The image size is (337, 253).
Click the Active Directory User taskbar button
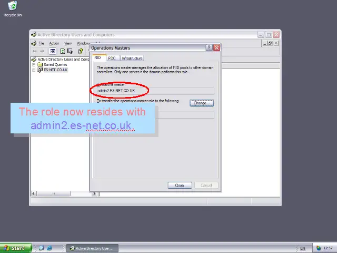click(93, 248)
